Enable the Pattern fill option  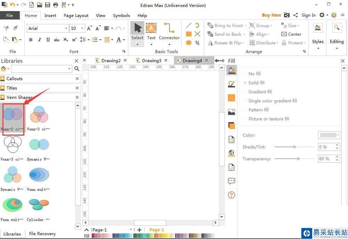point(258,110)
